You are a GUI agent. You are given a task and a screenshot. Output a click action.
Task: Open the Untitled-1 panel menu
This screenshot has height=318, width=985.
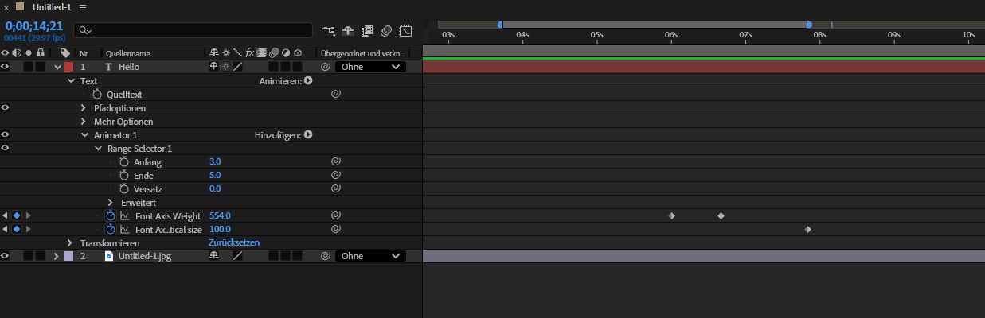(x=83, y=7)
